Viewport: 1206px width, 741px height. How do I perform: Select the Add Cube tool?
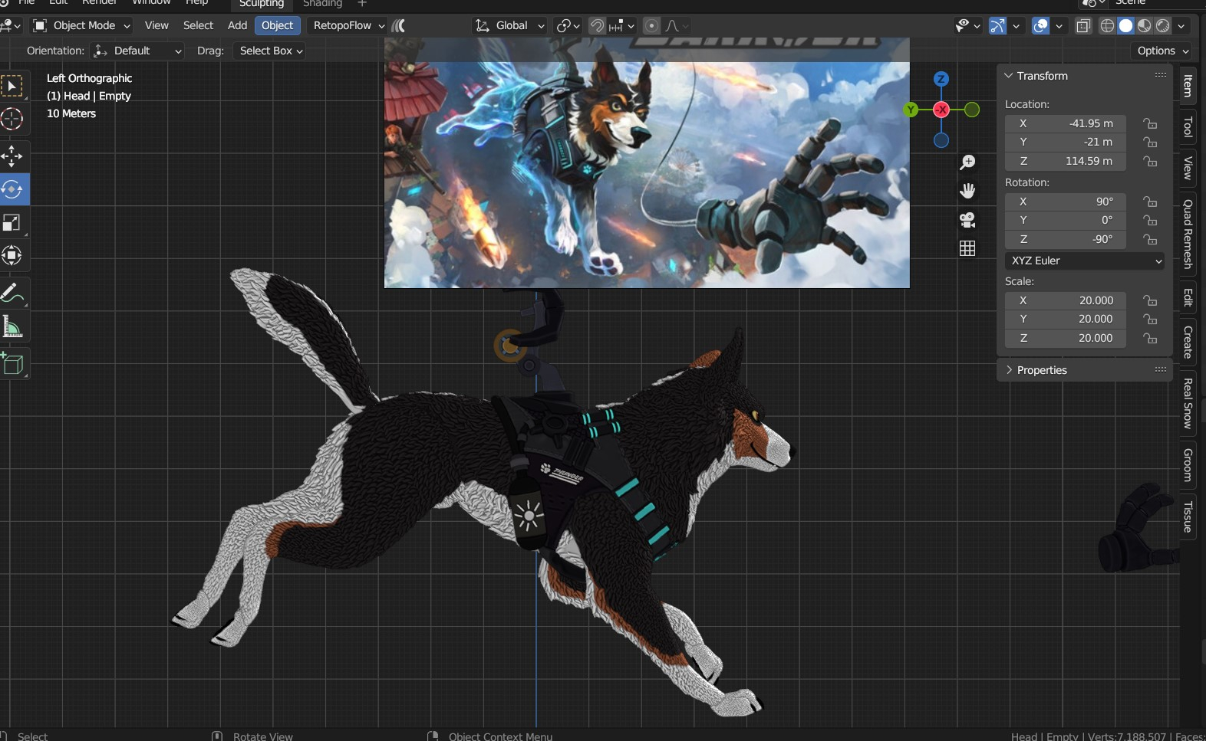(12, 364)
